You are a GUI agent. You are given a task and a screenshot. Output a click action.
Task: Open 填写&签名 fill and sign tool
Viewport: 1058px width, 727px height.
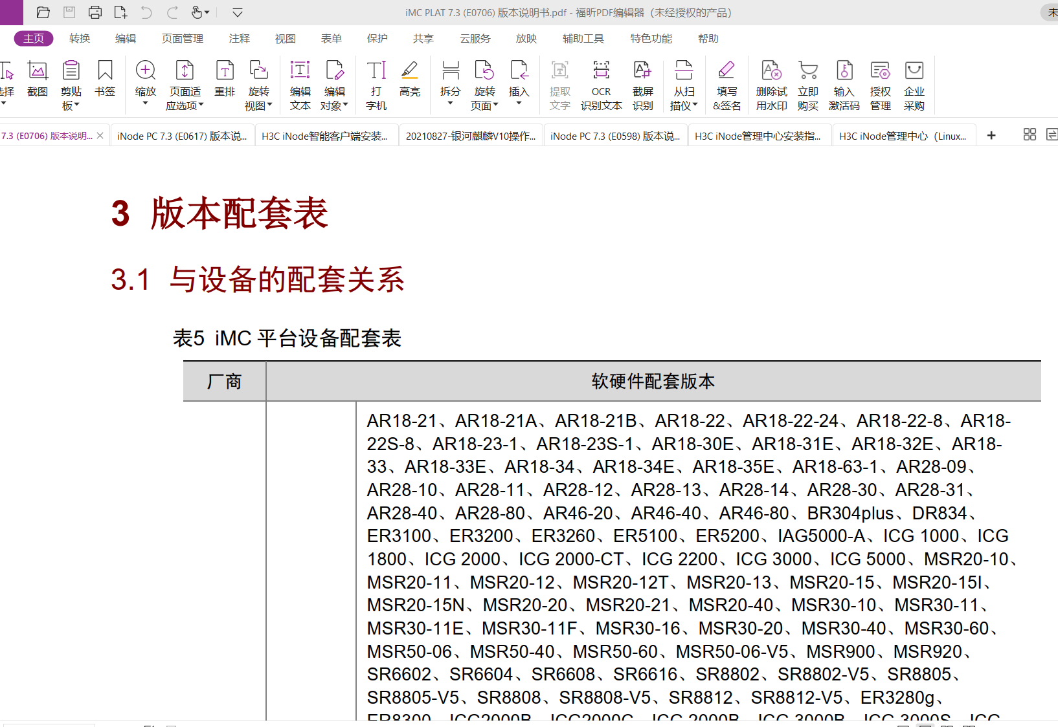coord(727,85)
